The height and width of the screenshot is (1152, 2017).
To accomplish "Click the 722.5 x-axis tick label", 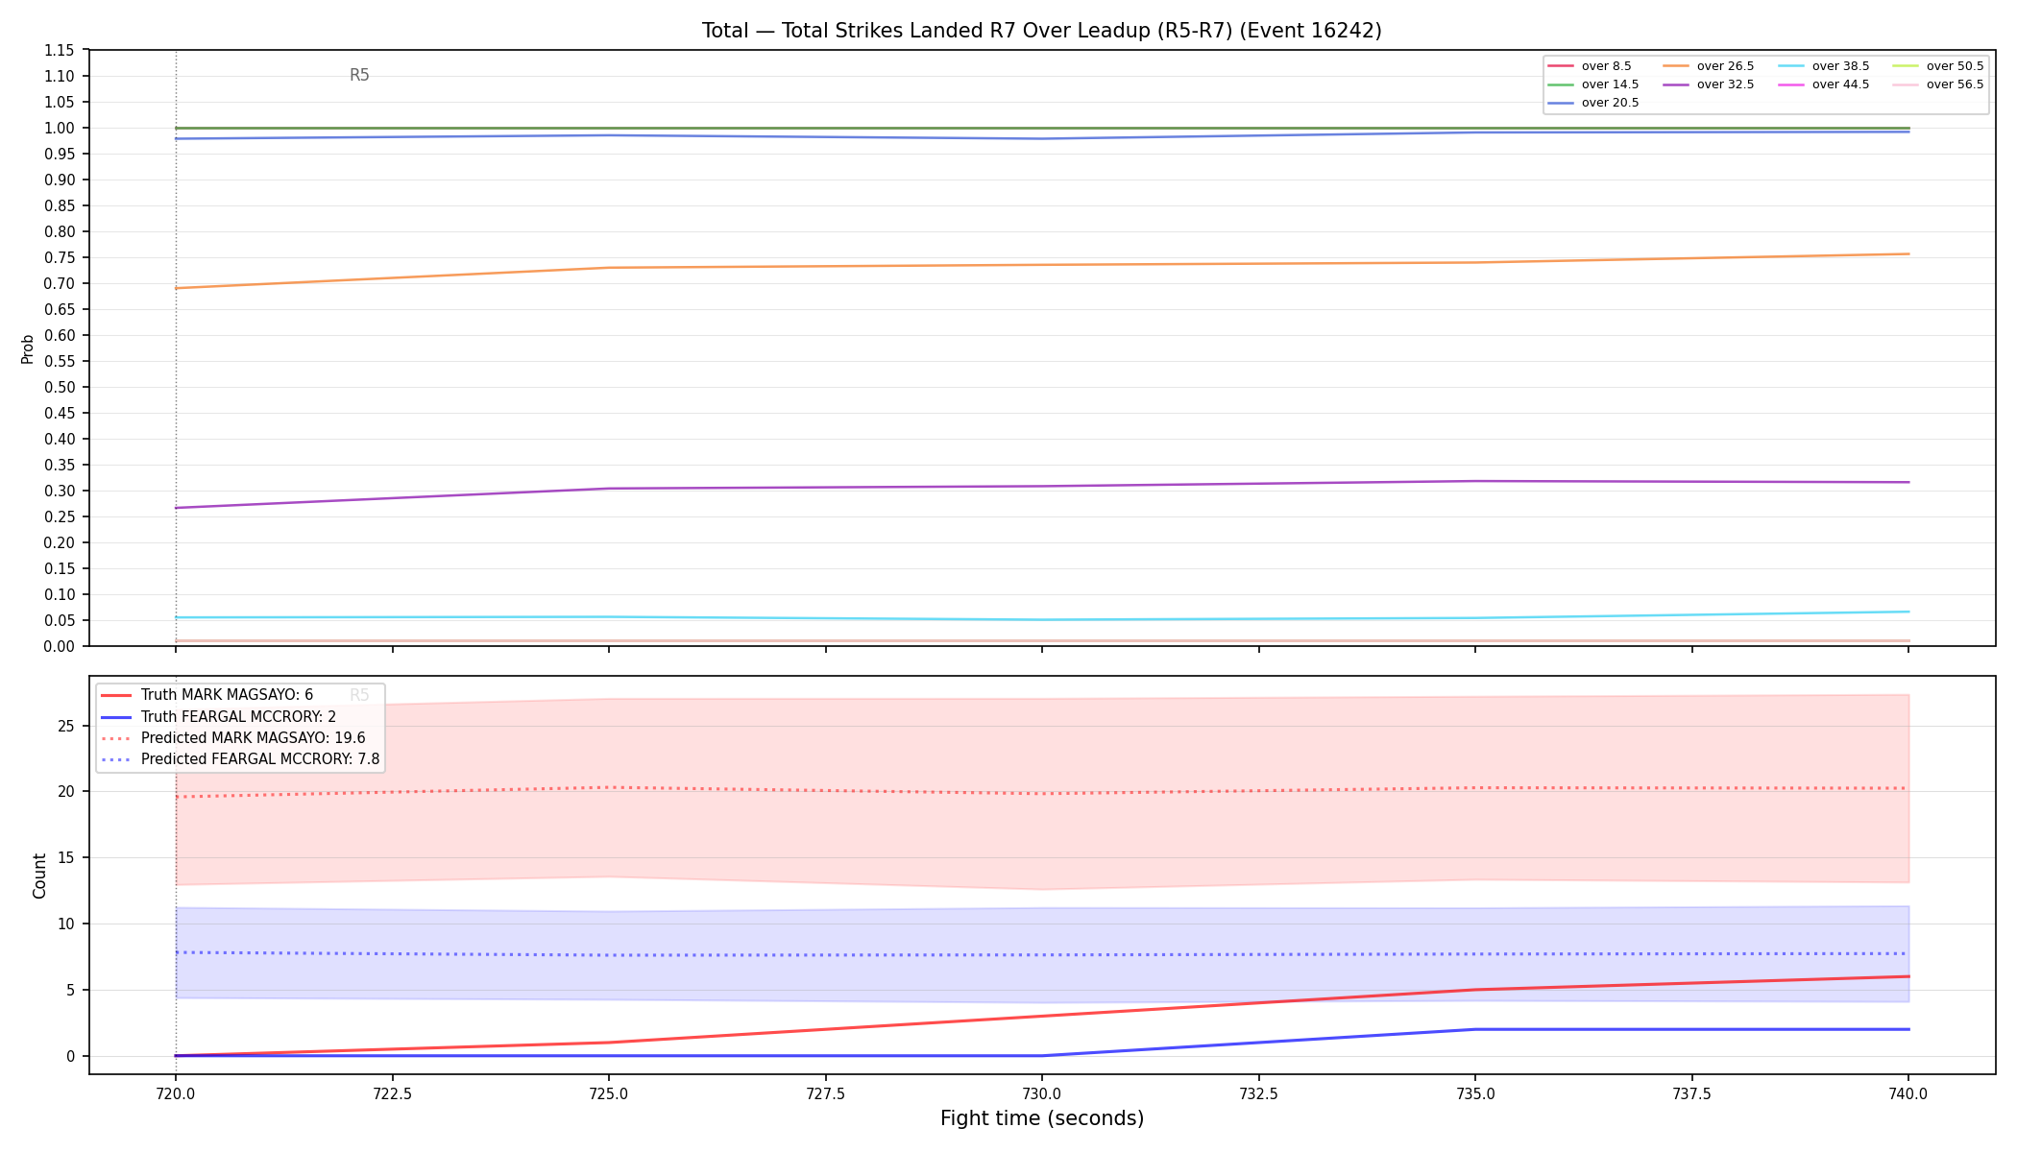I will [392, 1093].
